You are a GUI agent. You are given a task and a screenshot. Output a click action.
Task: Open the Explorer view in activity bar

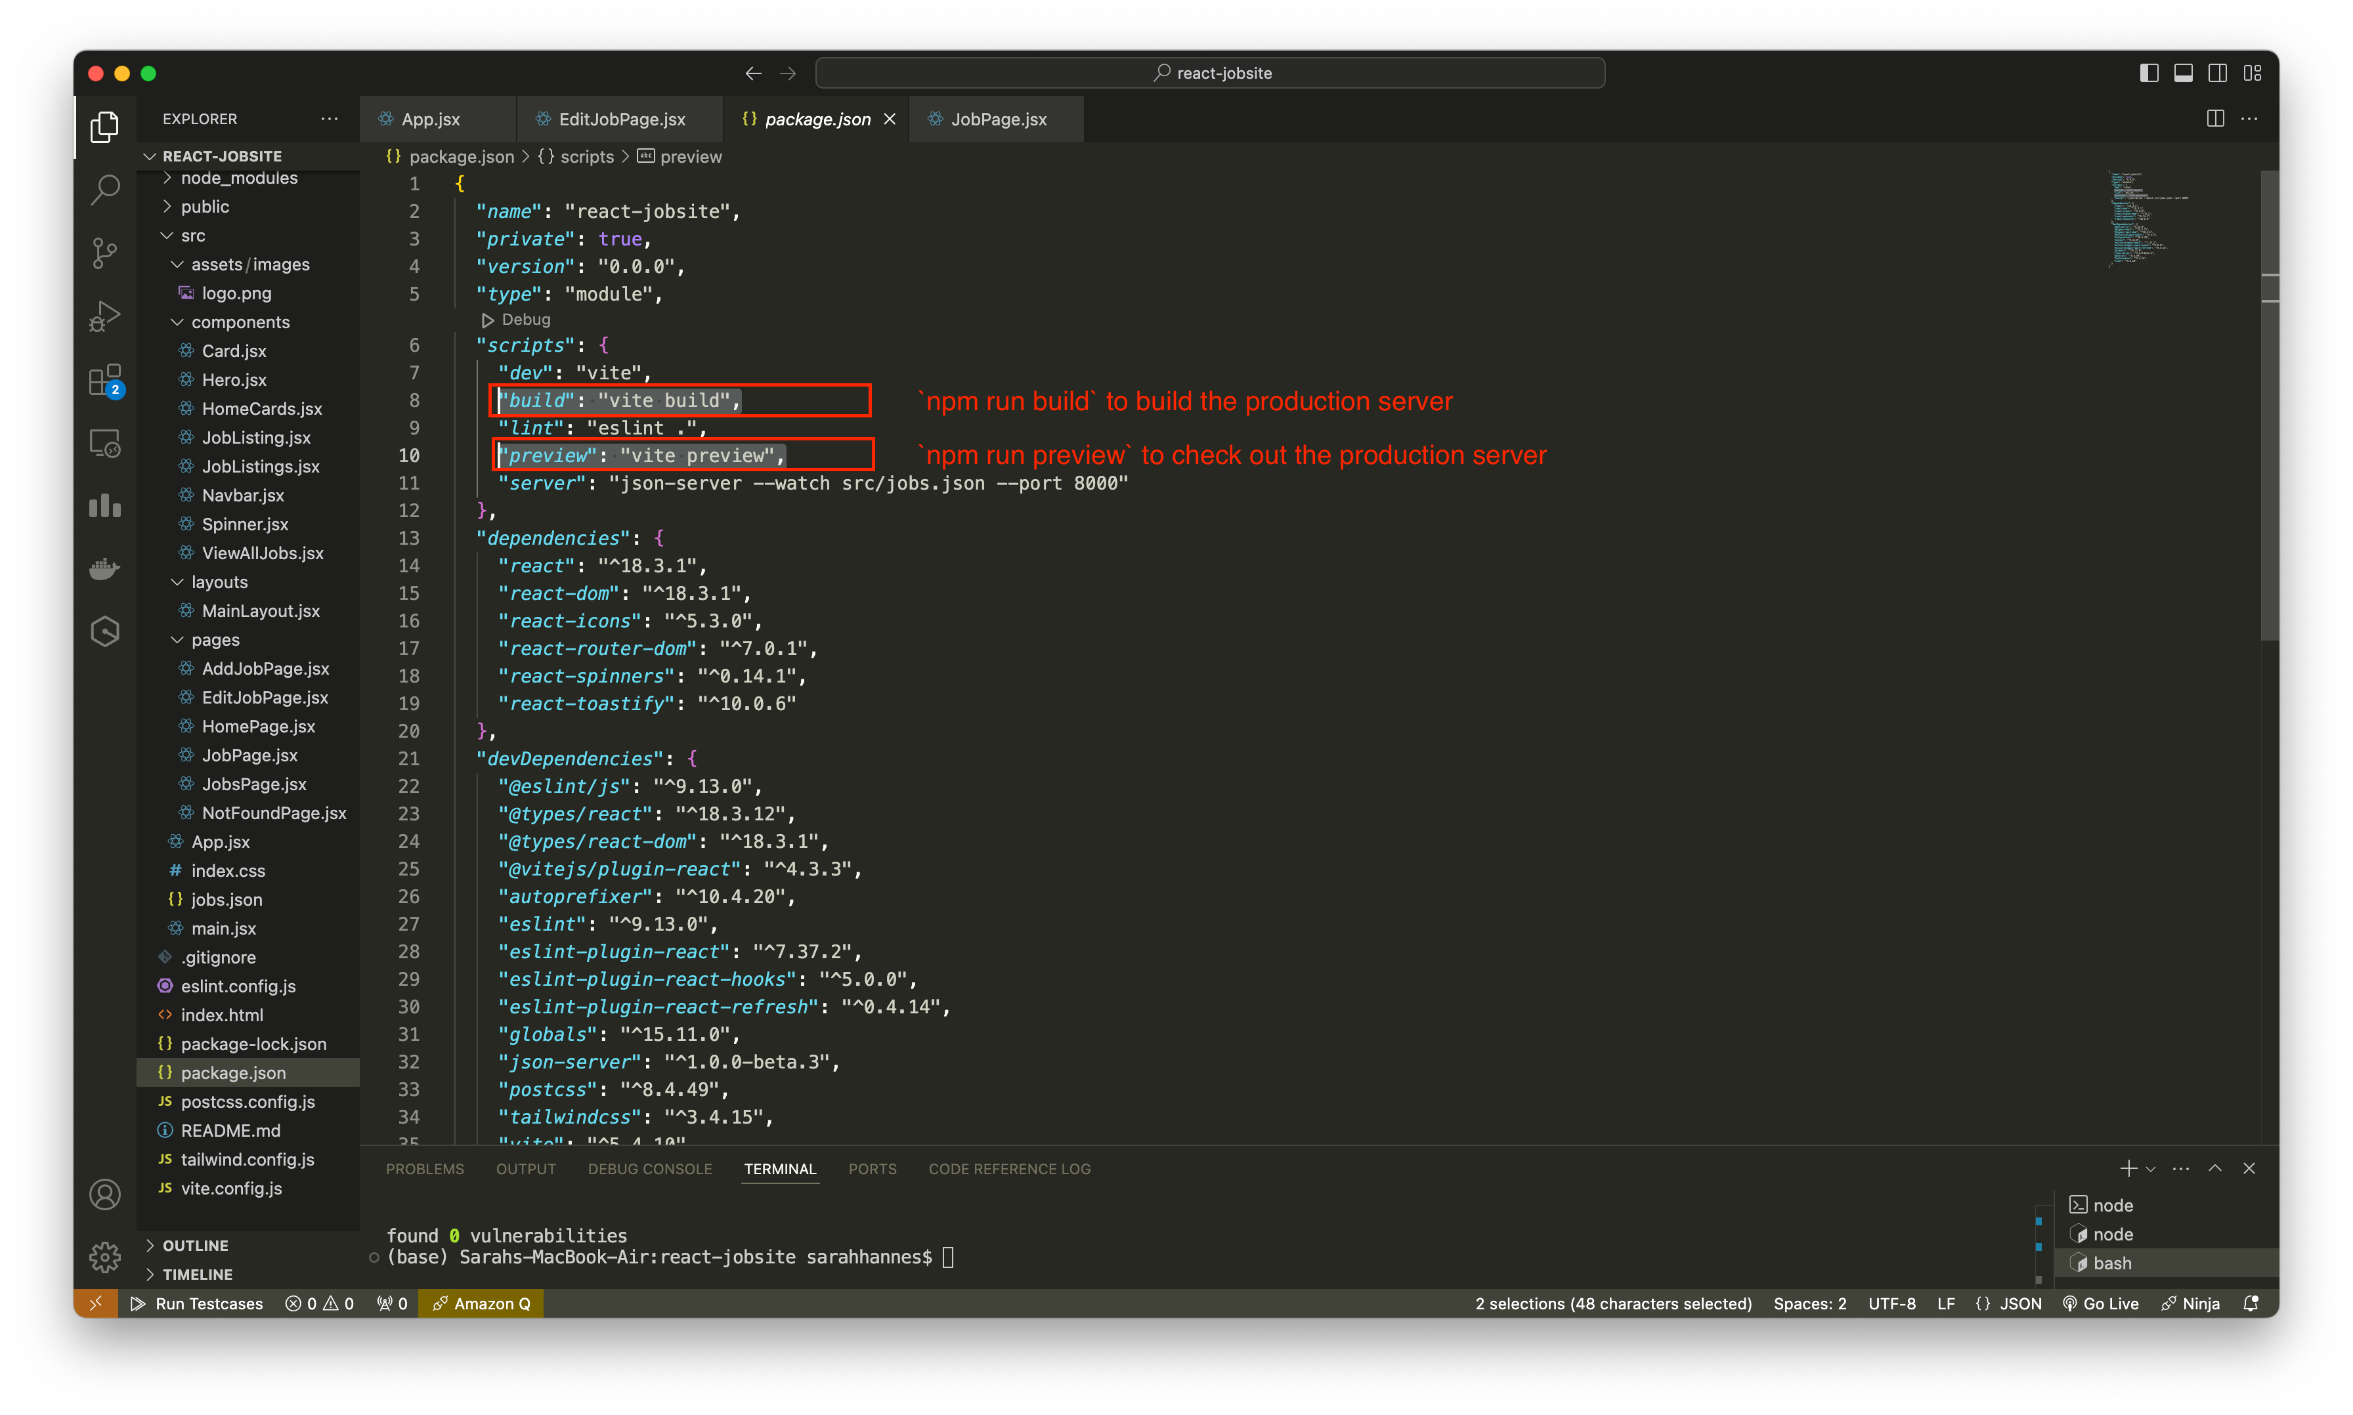105,127
